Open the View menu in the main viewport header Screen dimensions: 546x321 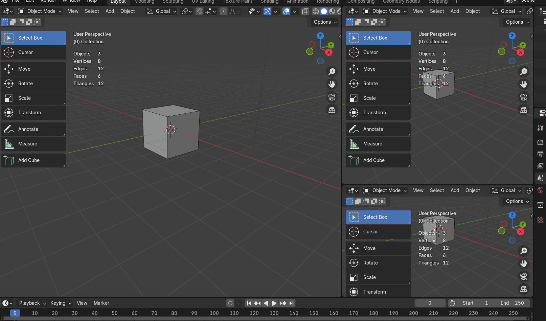[73, 11]
